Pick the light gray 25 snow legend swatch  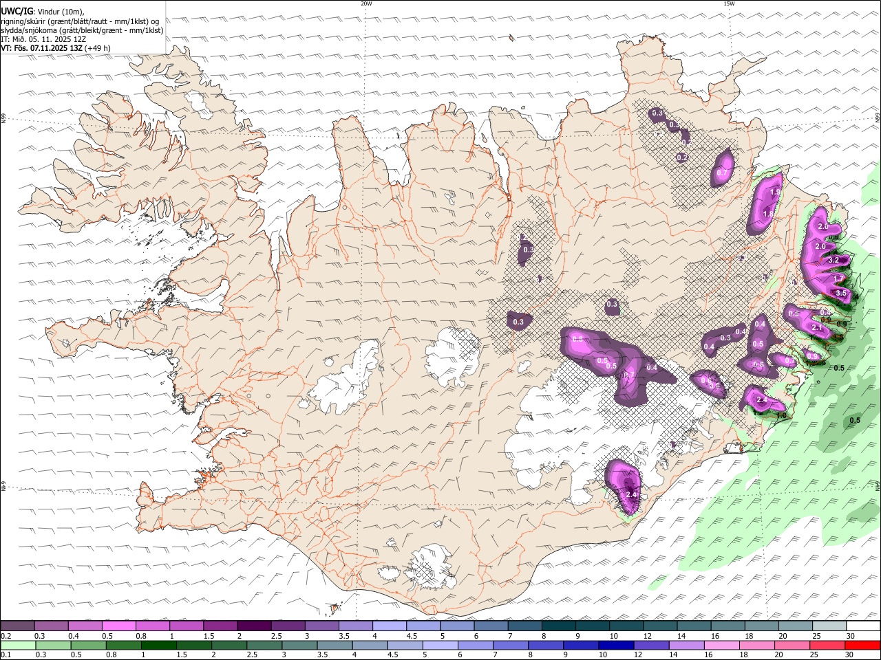tap(829, 626)
